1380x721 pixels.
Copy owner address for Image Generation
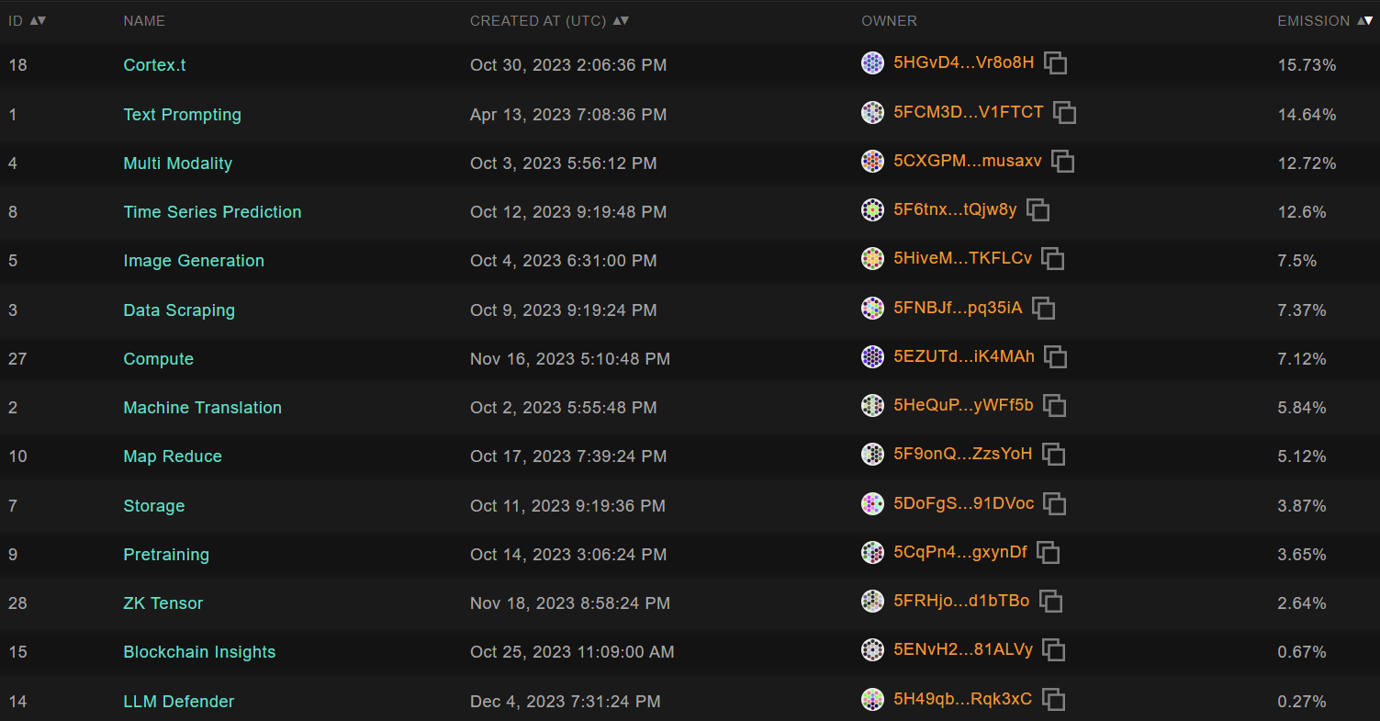tap(1053, 259)
